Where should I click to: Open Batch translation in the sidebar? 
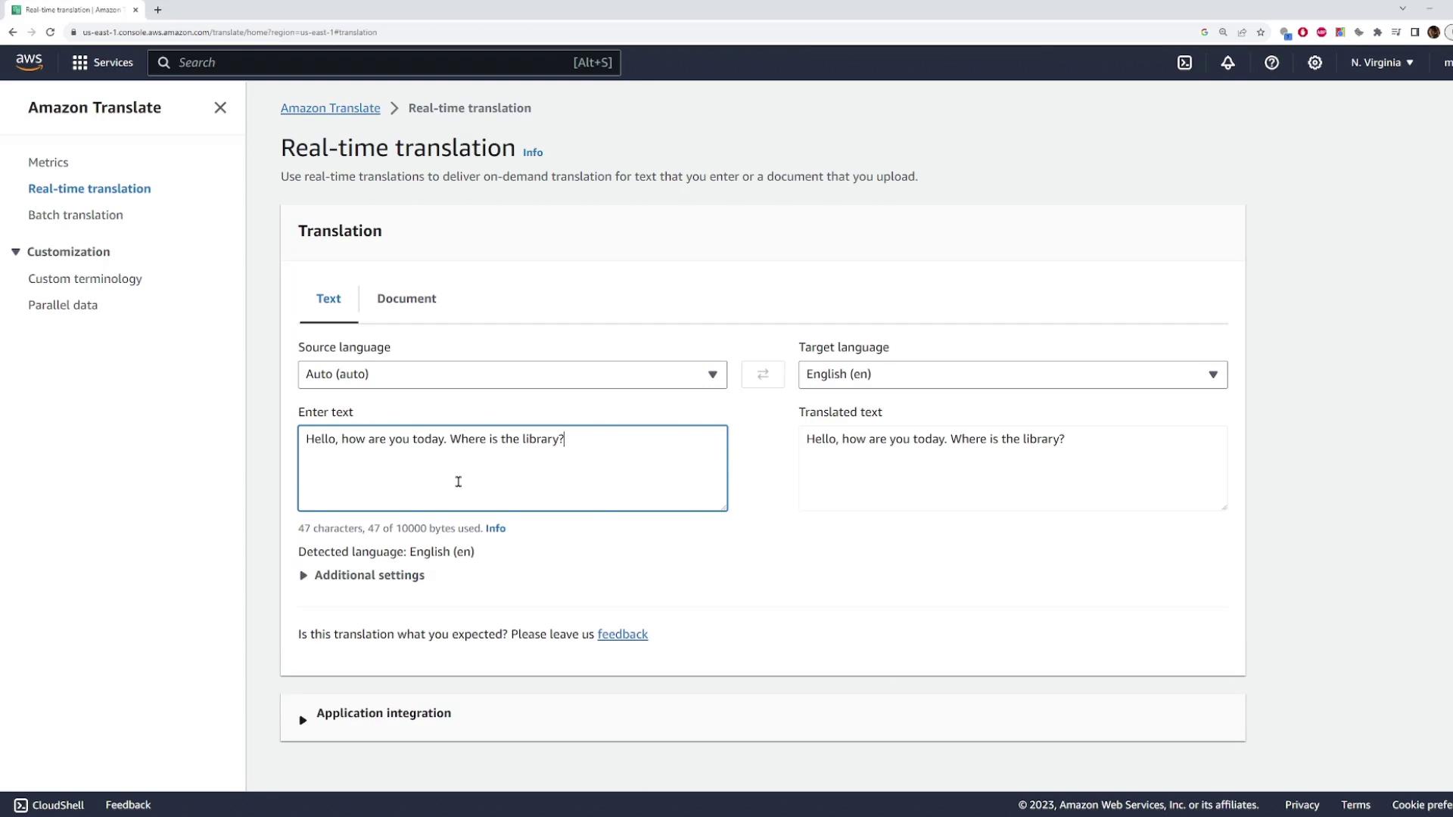click(x=76, y=215)
